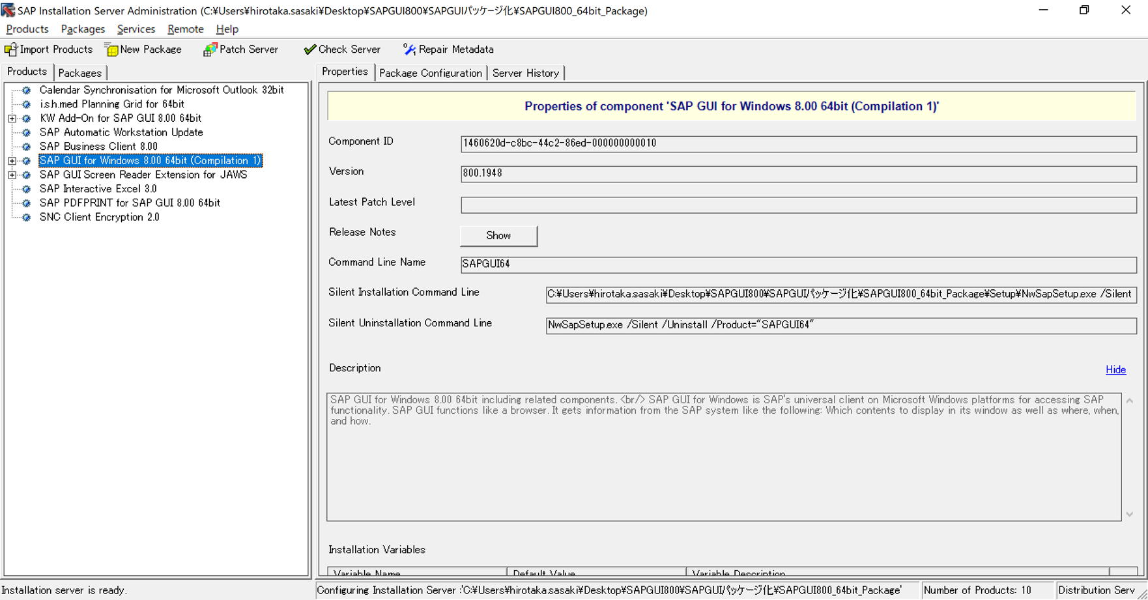Screen dimensions: 1148x600
Task: Select the Products tab in left panel
Action: pyautogui.click(x=27, y=72)
